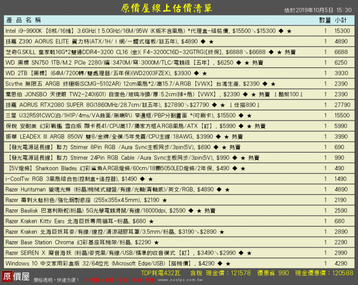The image size is (358, 285).
Task: Open the www.coolpc.com.tw link
Action: pos(180,280)
